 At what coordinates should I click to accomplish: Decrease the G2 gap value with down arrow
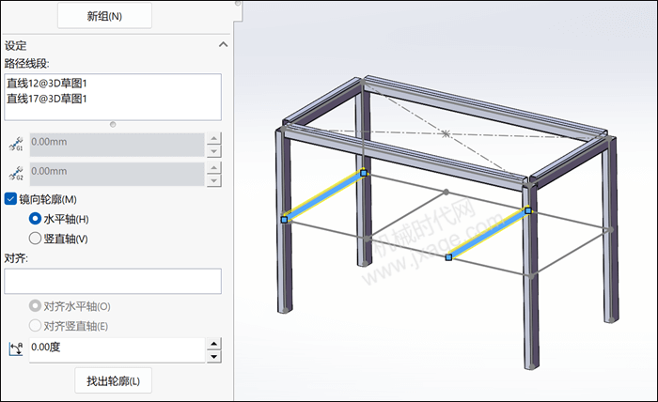click(x=214, y=180)
